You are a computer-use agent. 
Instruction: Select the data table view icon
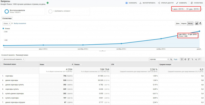[182, 59]
